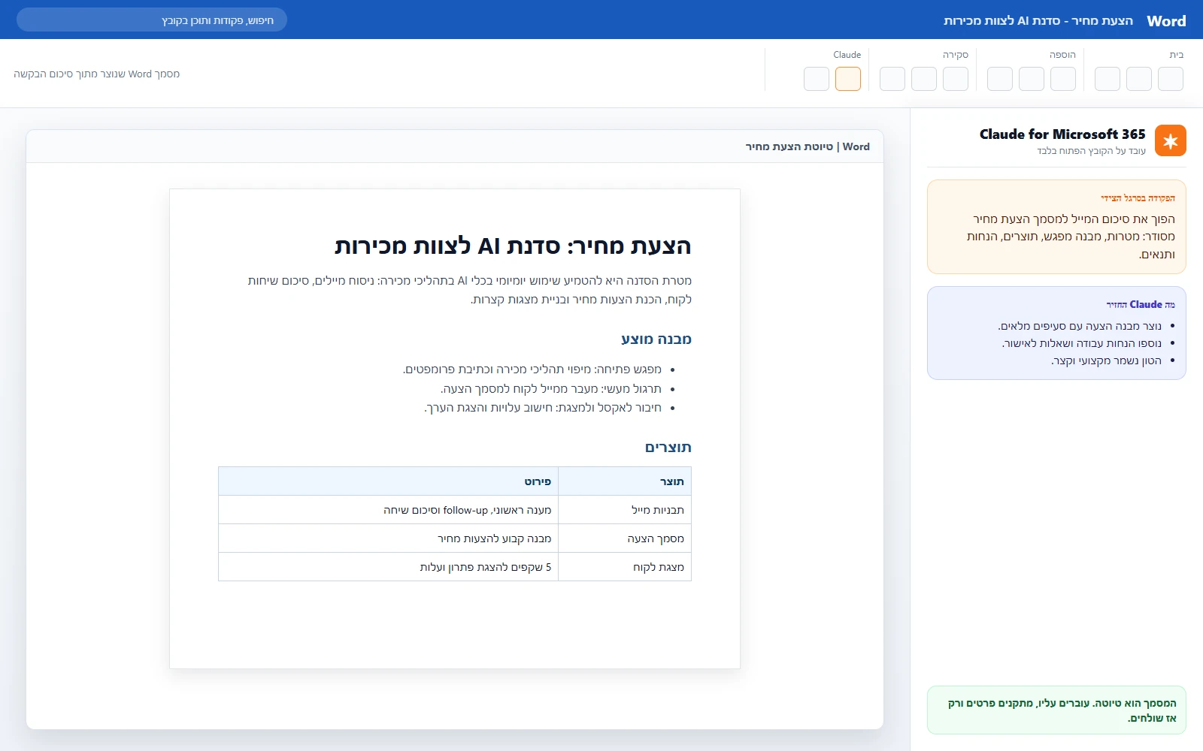Click the document title 'הצעת מחיר - סדנת AI לצוותי מכירות'
1203x751 pixels.
click(x=1038, y=21)
